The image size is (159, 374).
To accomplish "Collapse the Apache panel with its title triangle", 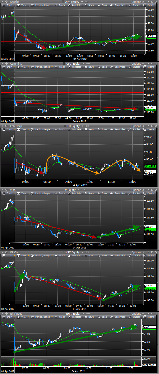I will [2, 2].
